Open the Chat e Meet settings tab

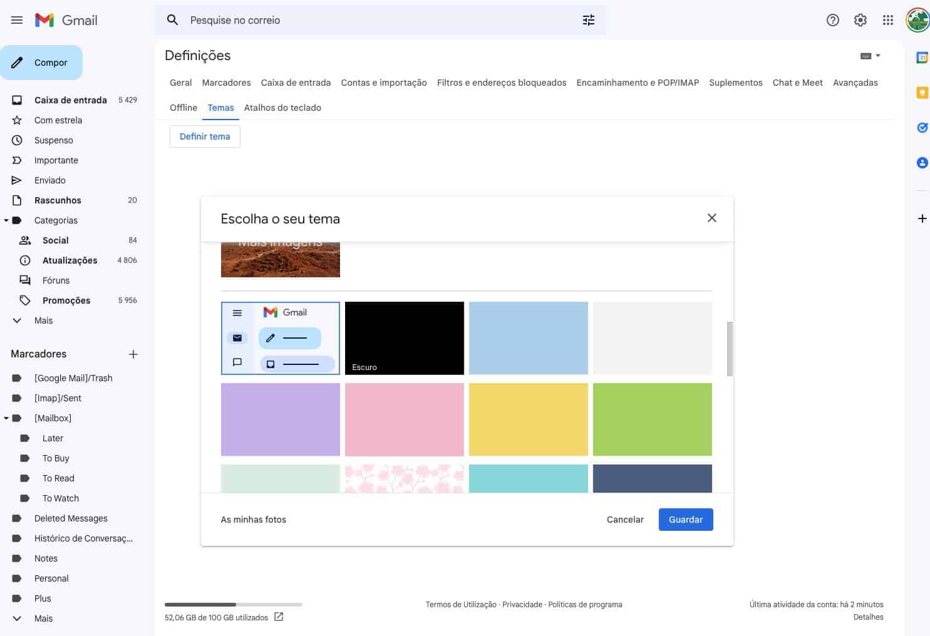point(797,82)
